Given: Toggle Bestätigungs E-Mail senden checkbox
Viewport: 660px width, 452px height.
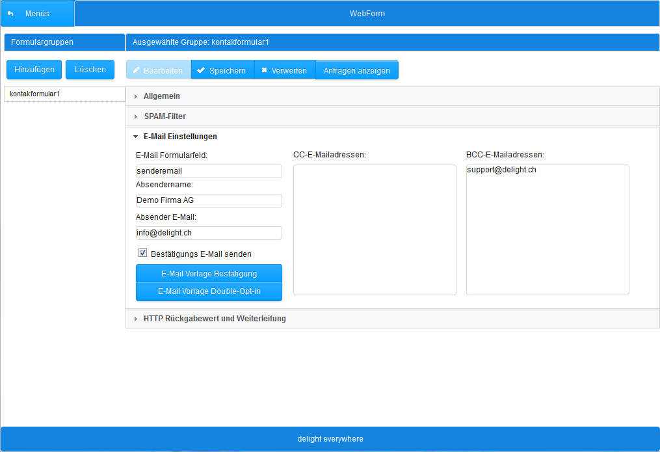Looking at the screenshot, I should click(142, 254).
